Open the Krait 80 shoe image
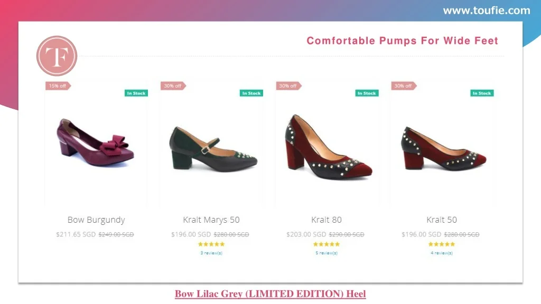541x304 pixels. (328, 148)
